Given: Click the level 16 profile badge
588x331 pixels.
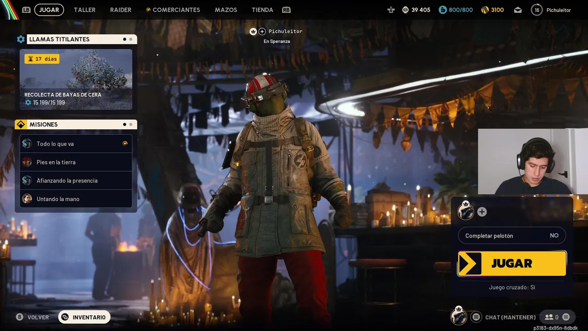Looking at the screenshot, I should coord(537,10).
